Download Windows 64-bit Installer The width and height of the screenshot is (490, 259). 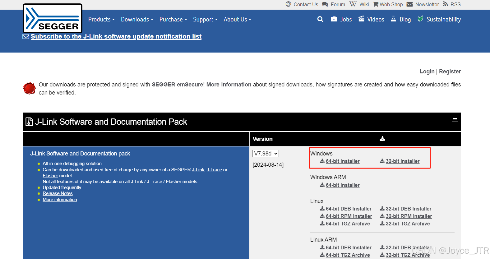tap(343, 161)
